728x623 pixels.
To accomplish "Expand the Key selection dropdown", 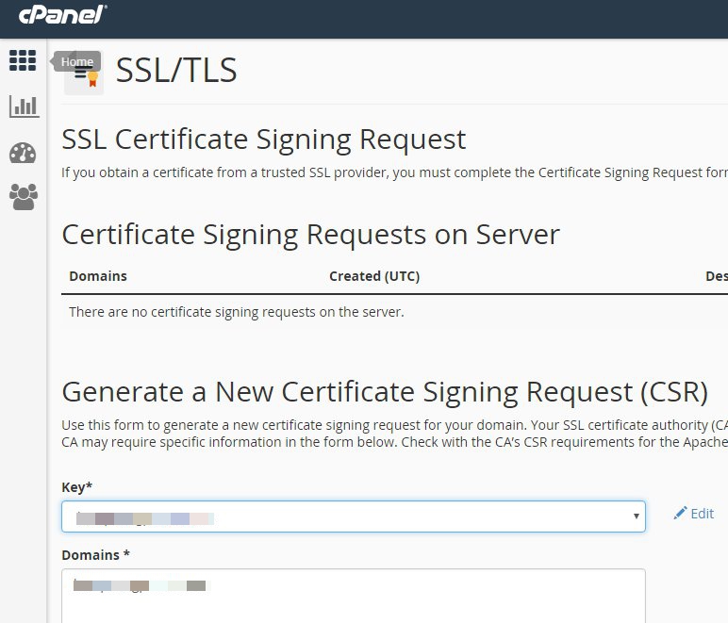I will pos(354,516).
